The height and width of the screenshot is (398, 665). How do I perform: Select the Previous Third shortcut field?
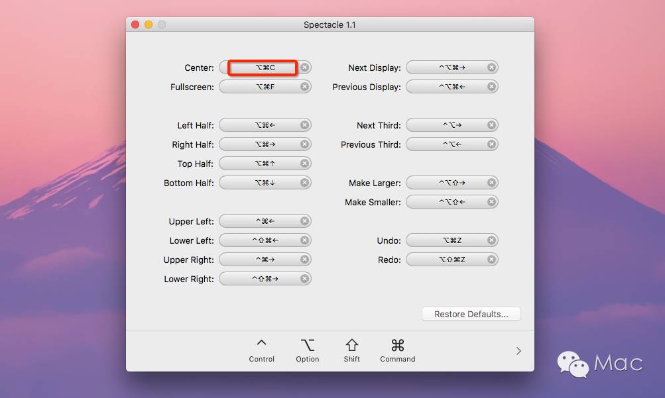[x=452, y=144]
